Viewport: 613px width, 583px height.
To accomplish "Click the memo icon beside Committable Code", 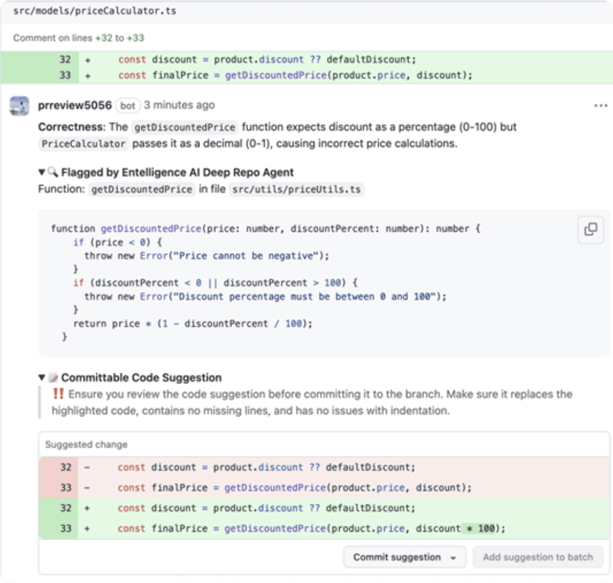I will click(x=54, y=378).
